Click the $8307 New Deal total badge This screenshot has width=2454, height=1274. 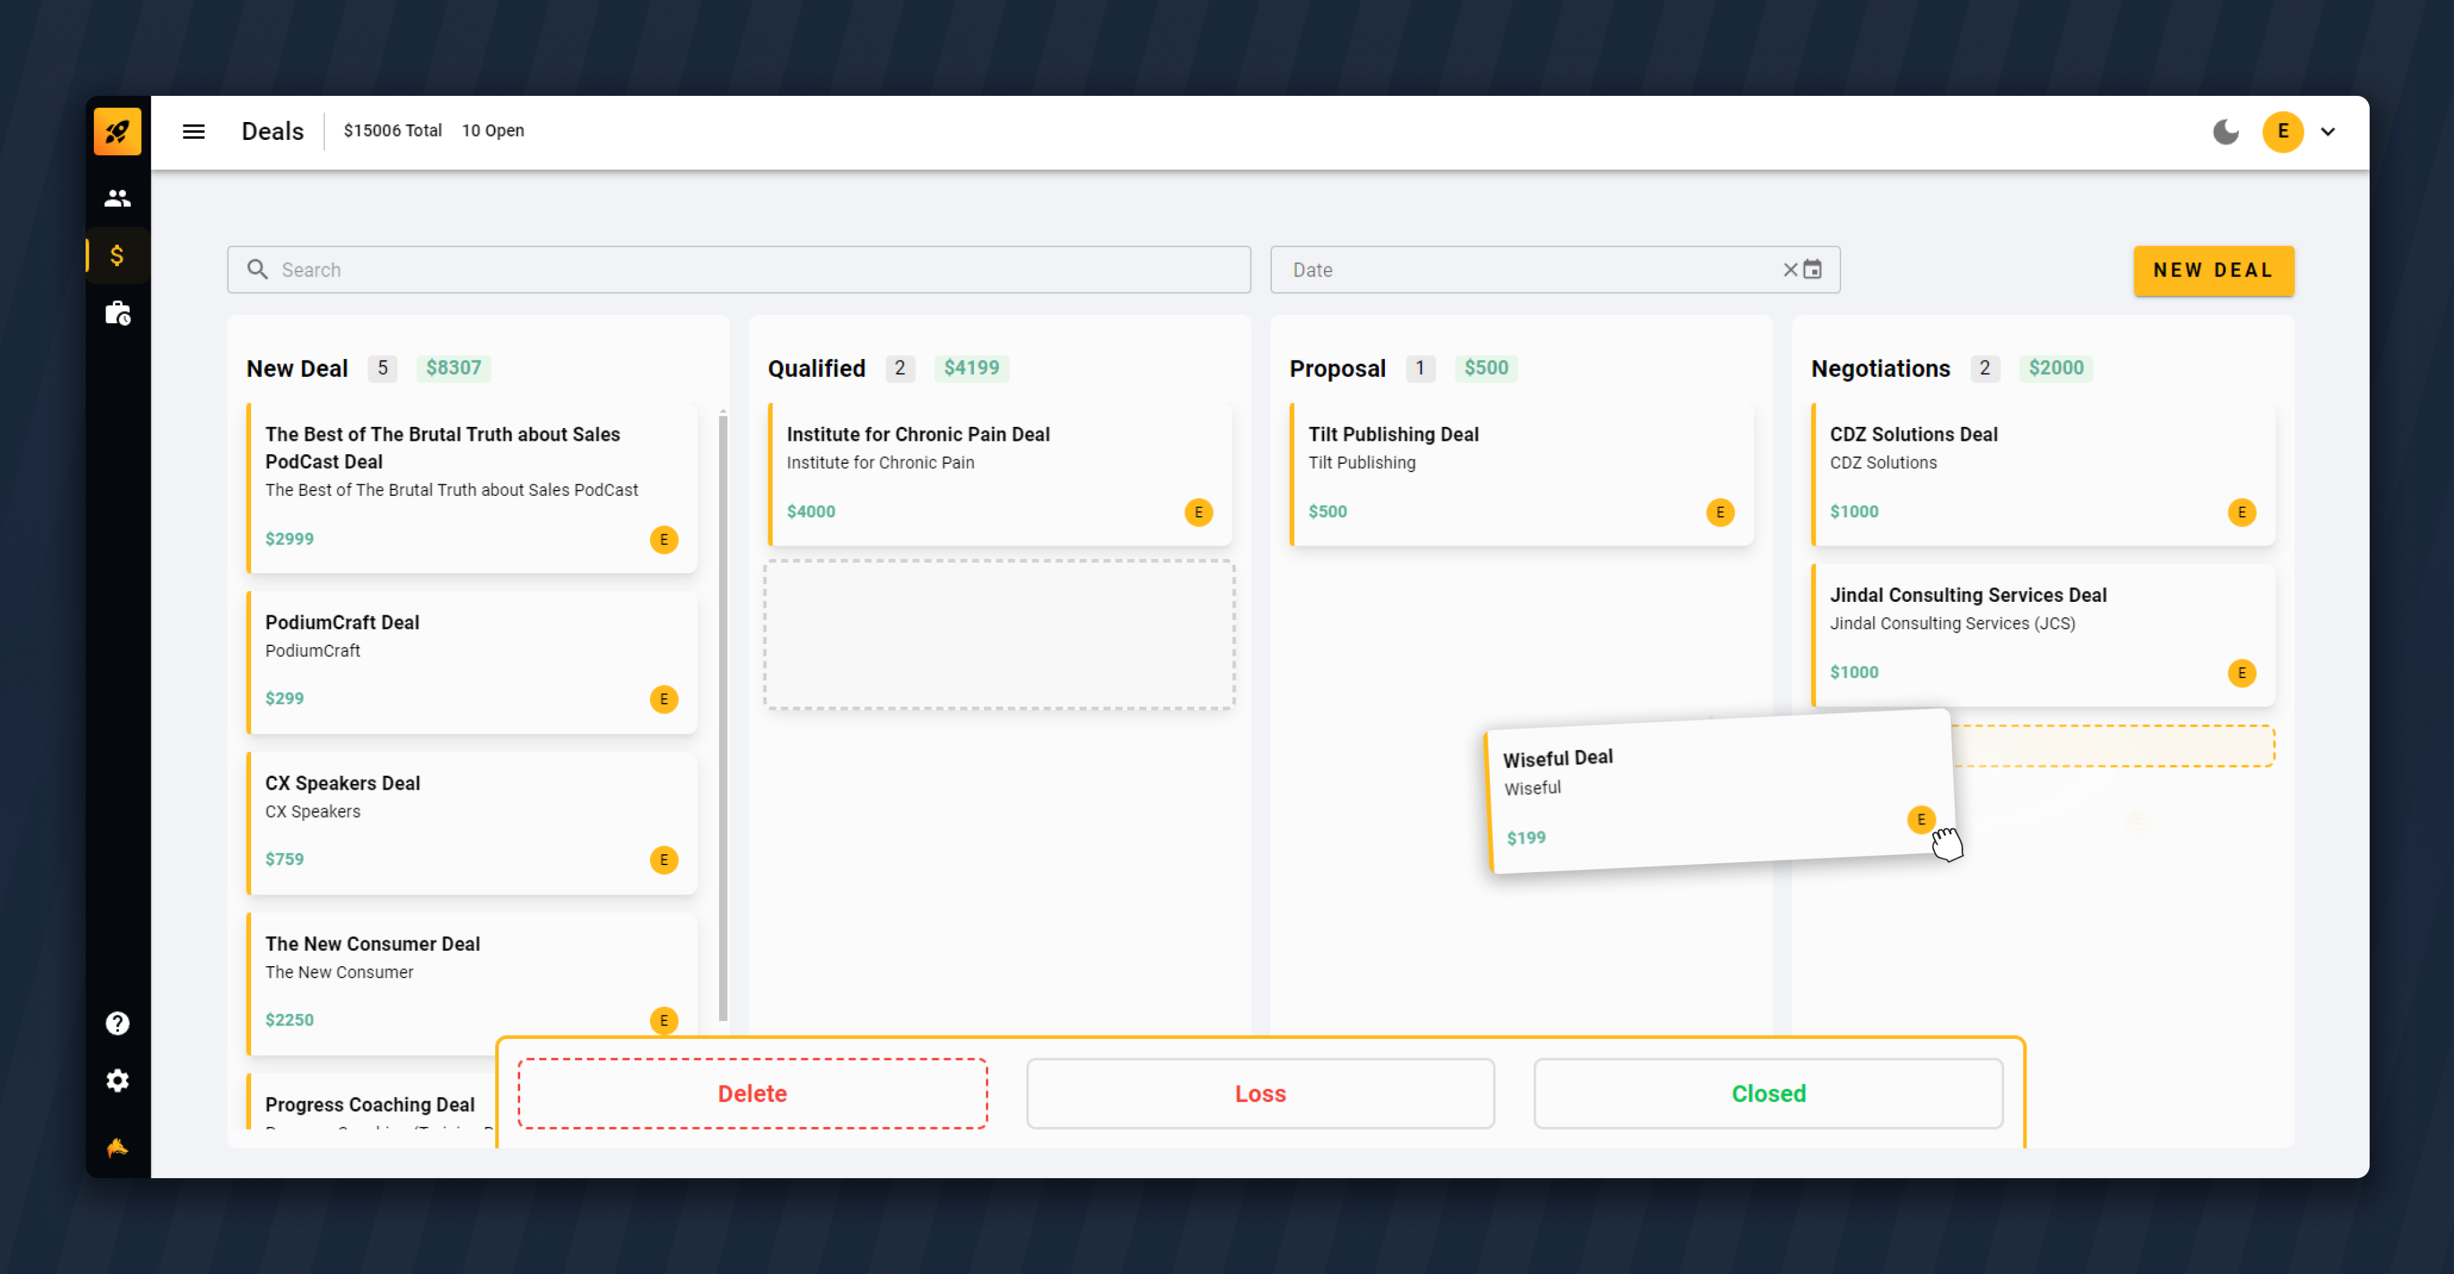click(x=454, y=369)
